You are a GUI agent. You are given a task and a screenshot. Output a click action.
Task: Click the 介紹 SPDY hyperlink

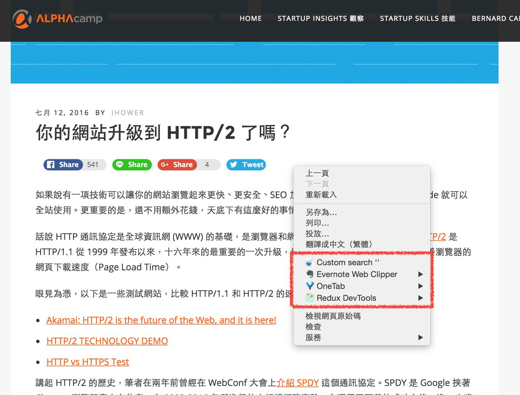(298, 383)
